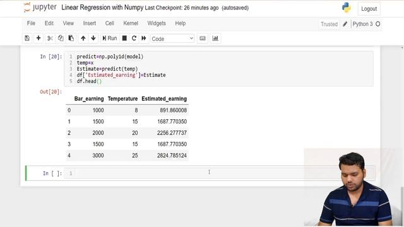Screen dimensions: 404x227
Task: Click into the empty code cell input
Action: [219, 173]
